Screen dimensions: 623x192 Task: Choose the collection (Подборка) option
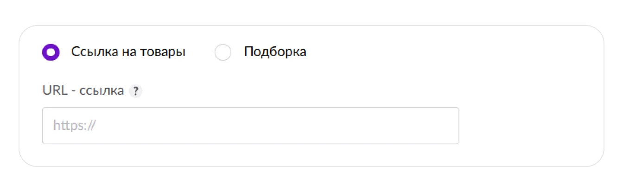click(x=223, y=52)
